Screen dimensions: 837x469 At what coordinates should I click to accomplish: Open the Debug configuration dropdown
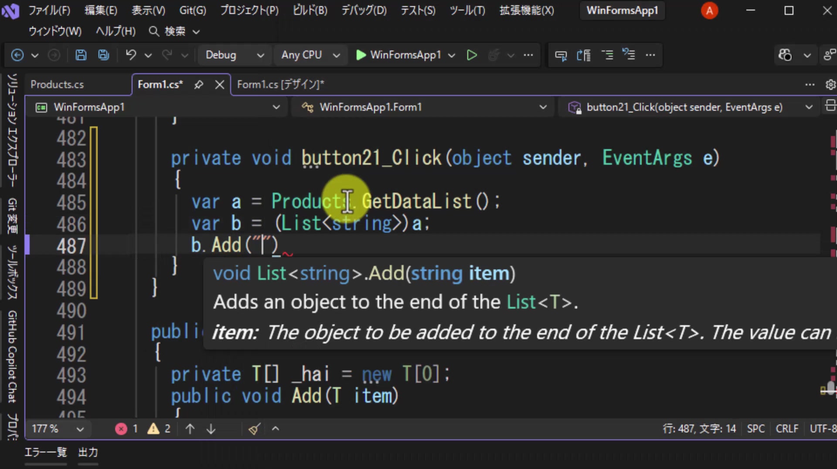[235, 55]
